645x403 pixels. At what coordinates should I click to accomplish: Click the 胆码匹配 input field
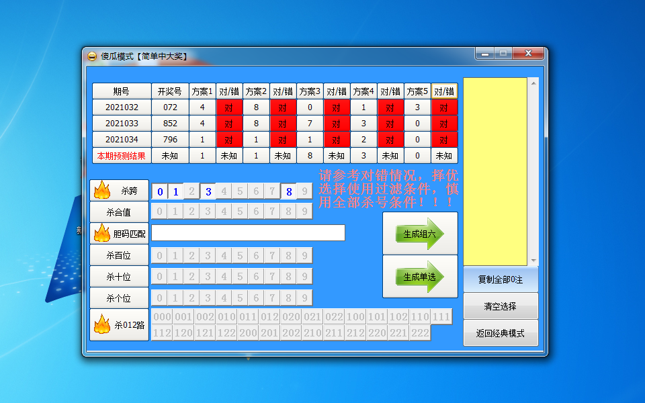coord(249,233)
